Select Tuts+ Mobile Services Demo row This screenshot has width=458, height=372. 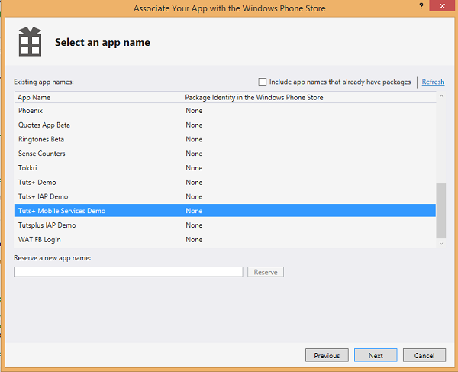pos(225,210)
